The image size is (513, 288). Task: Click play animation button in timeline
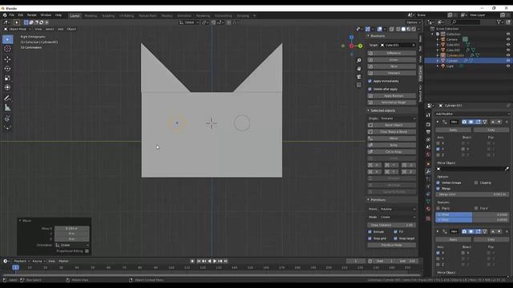point(215,261)
